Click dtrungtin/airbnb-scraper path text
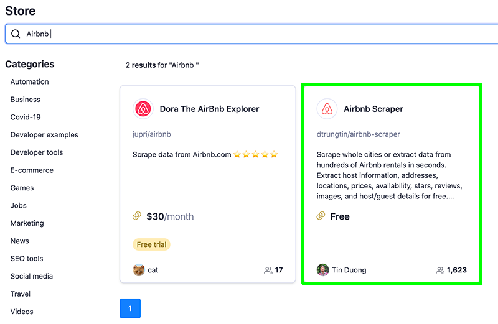Screen dimensions: 498x324 [359, 134]
